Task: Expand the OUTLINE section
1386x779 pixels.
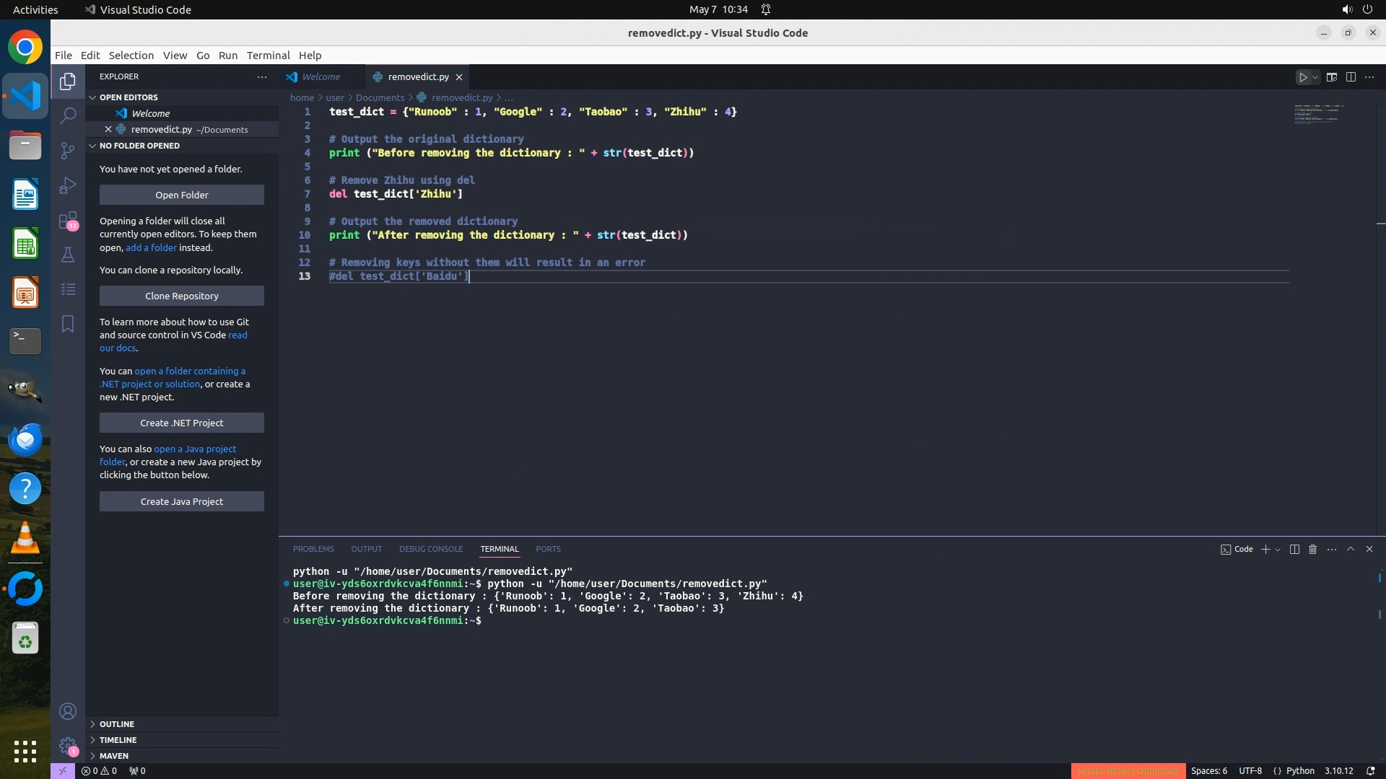Action: tap(117, 723)
